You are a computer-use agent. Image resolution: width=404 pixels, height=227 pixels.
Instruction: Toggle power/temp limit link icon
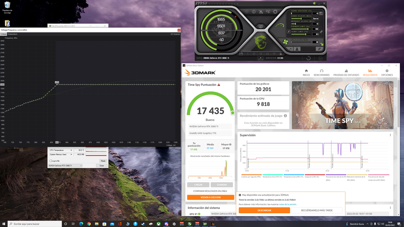click(321, 32)
